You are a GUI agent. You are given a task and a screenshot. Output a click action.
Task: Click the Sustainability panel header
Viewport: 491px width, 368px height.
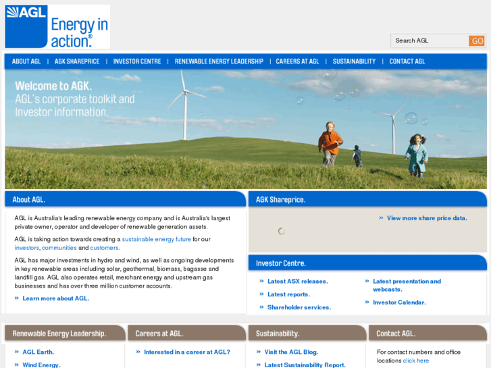point(307,334)
